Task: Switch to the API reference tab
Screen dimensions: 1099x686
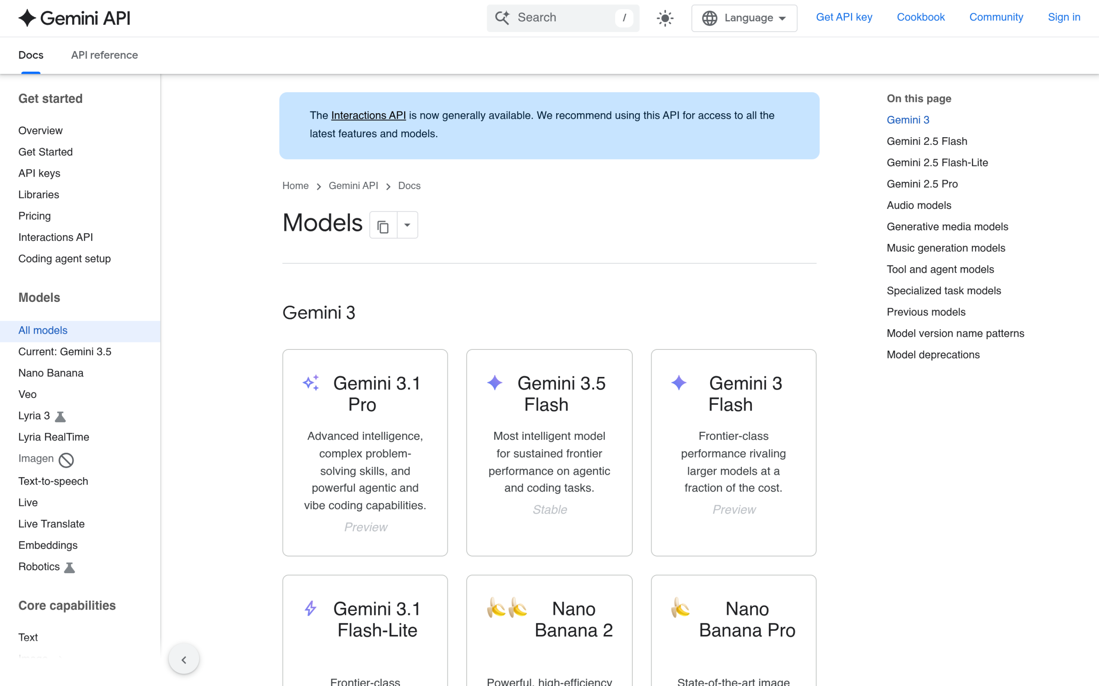Action: coord(104,55)
